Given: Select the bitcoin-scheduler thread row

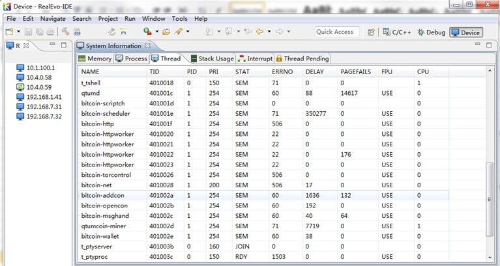Looking at the screenshot, I should click(x=263, y=114).
